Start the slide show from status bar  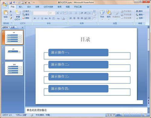coord(114,115)
